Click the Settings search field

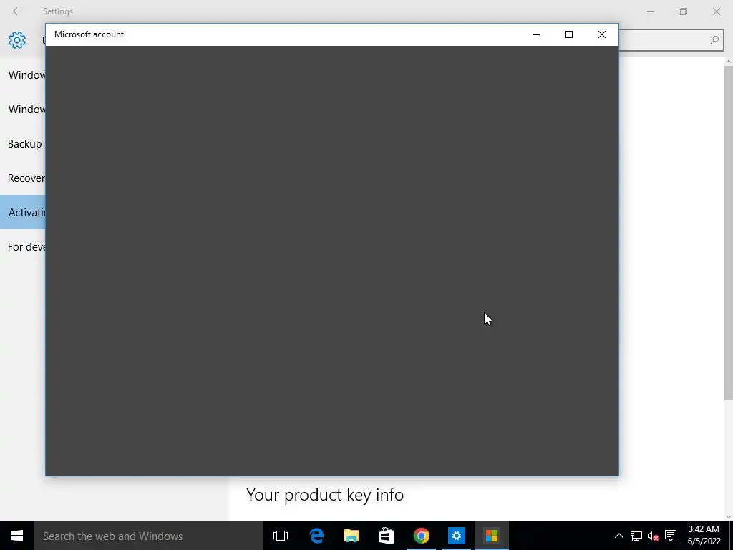pyautogui.click(x=671, y=40)
